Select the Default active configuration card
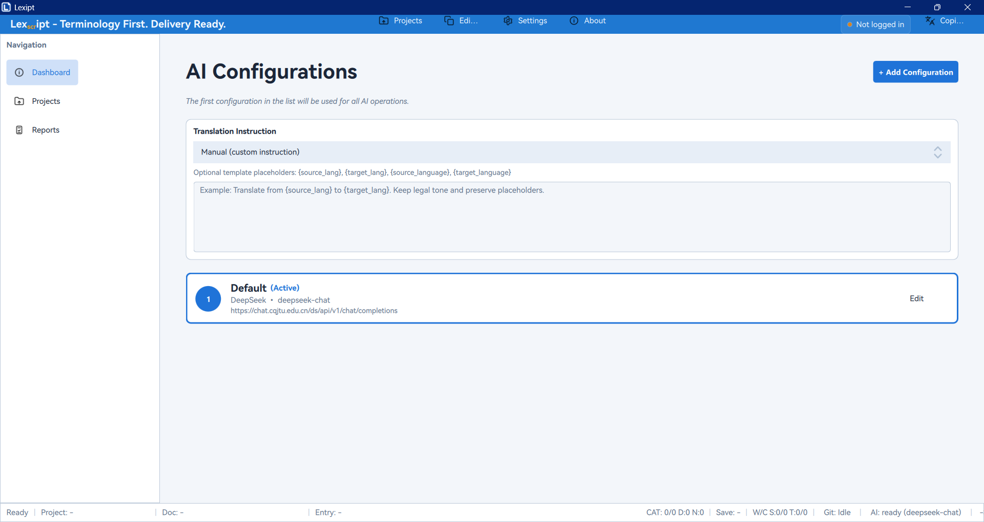984x522 pixels. tap(564, 299)
